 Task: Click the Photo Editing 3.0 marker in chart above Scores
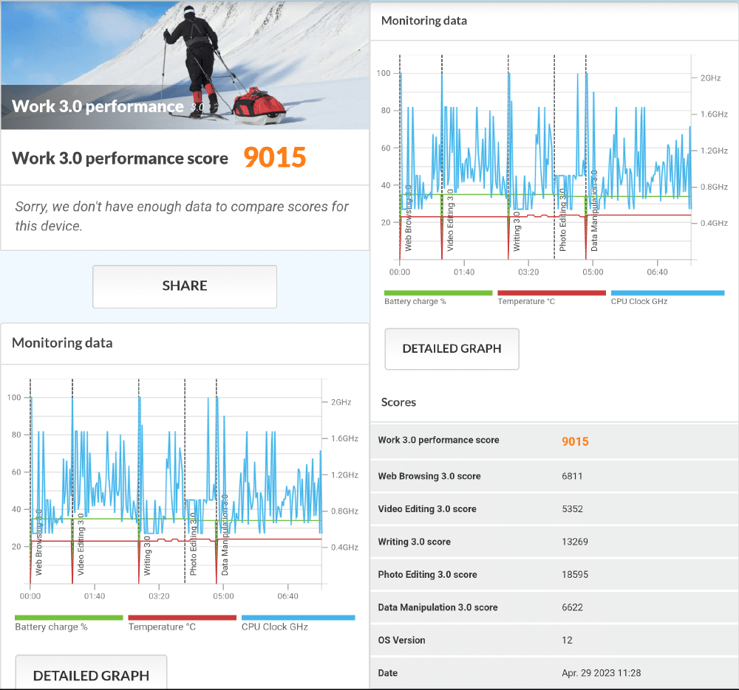click(x=562, y=219)
